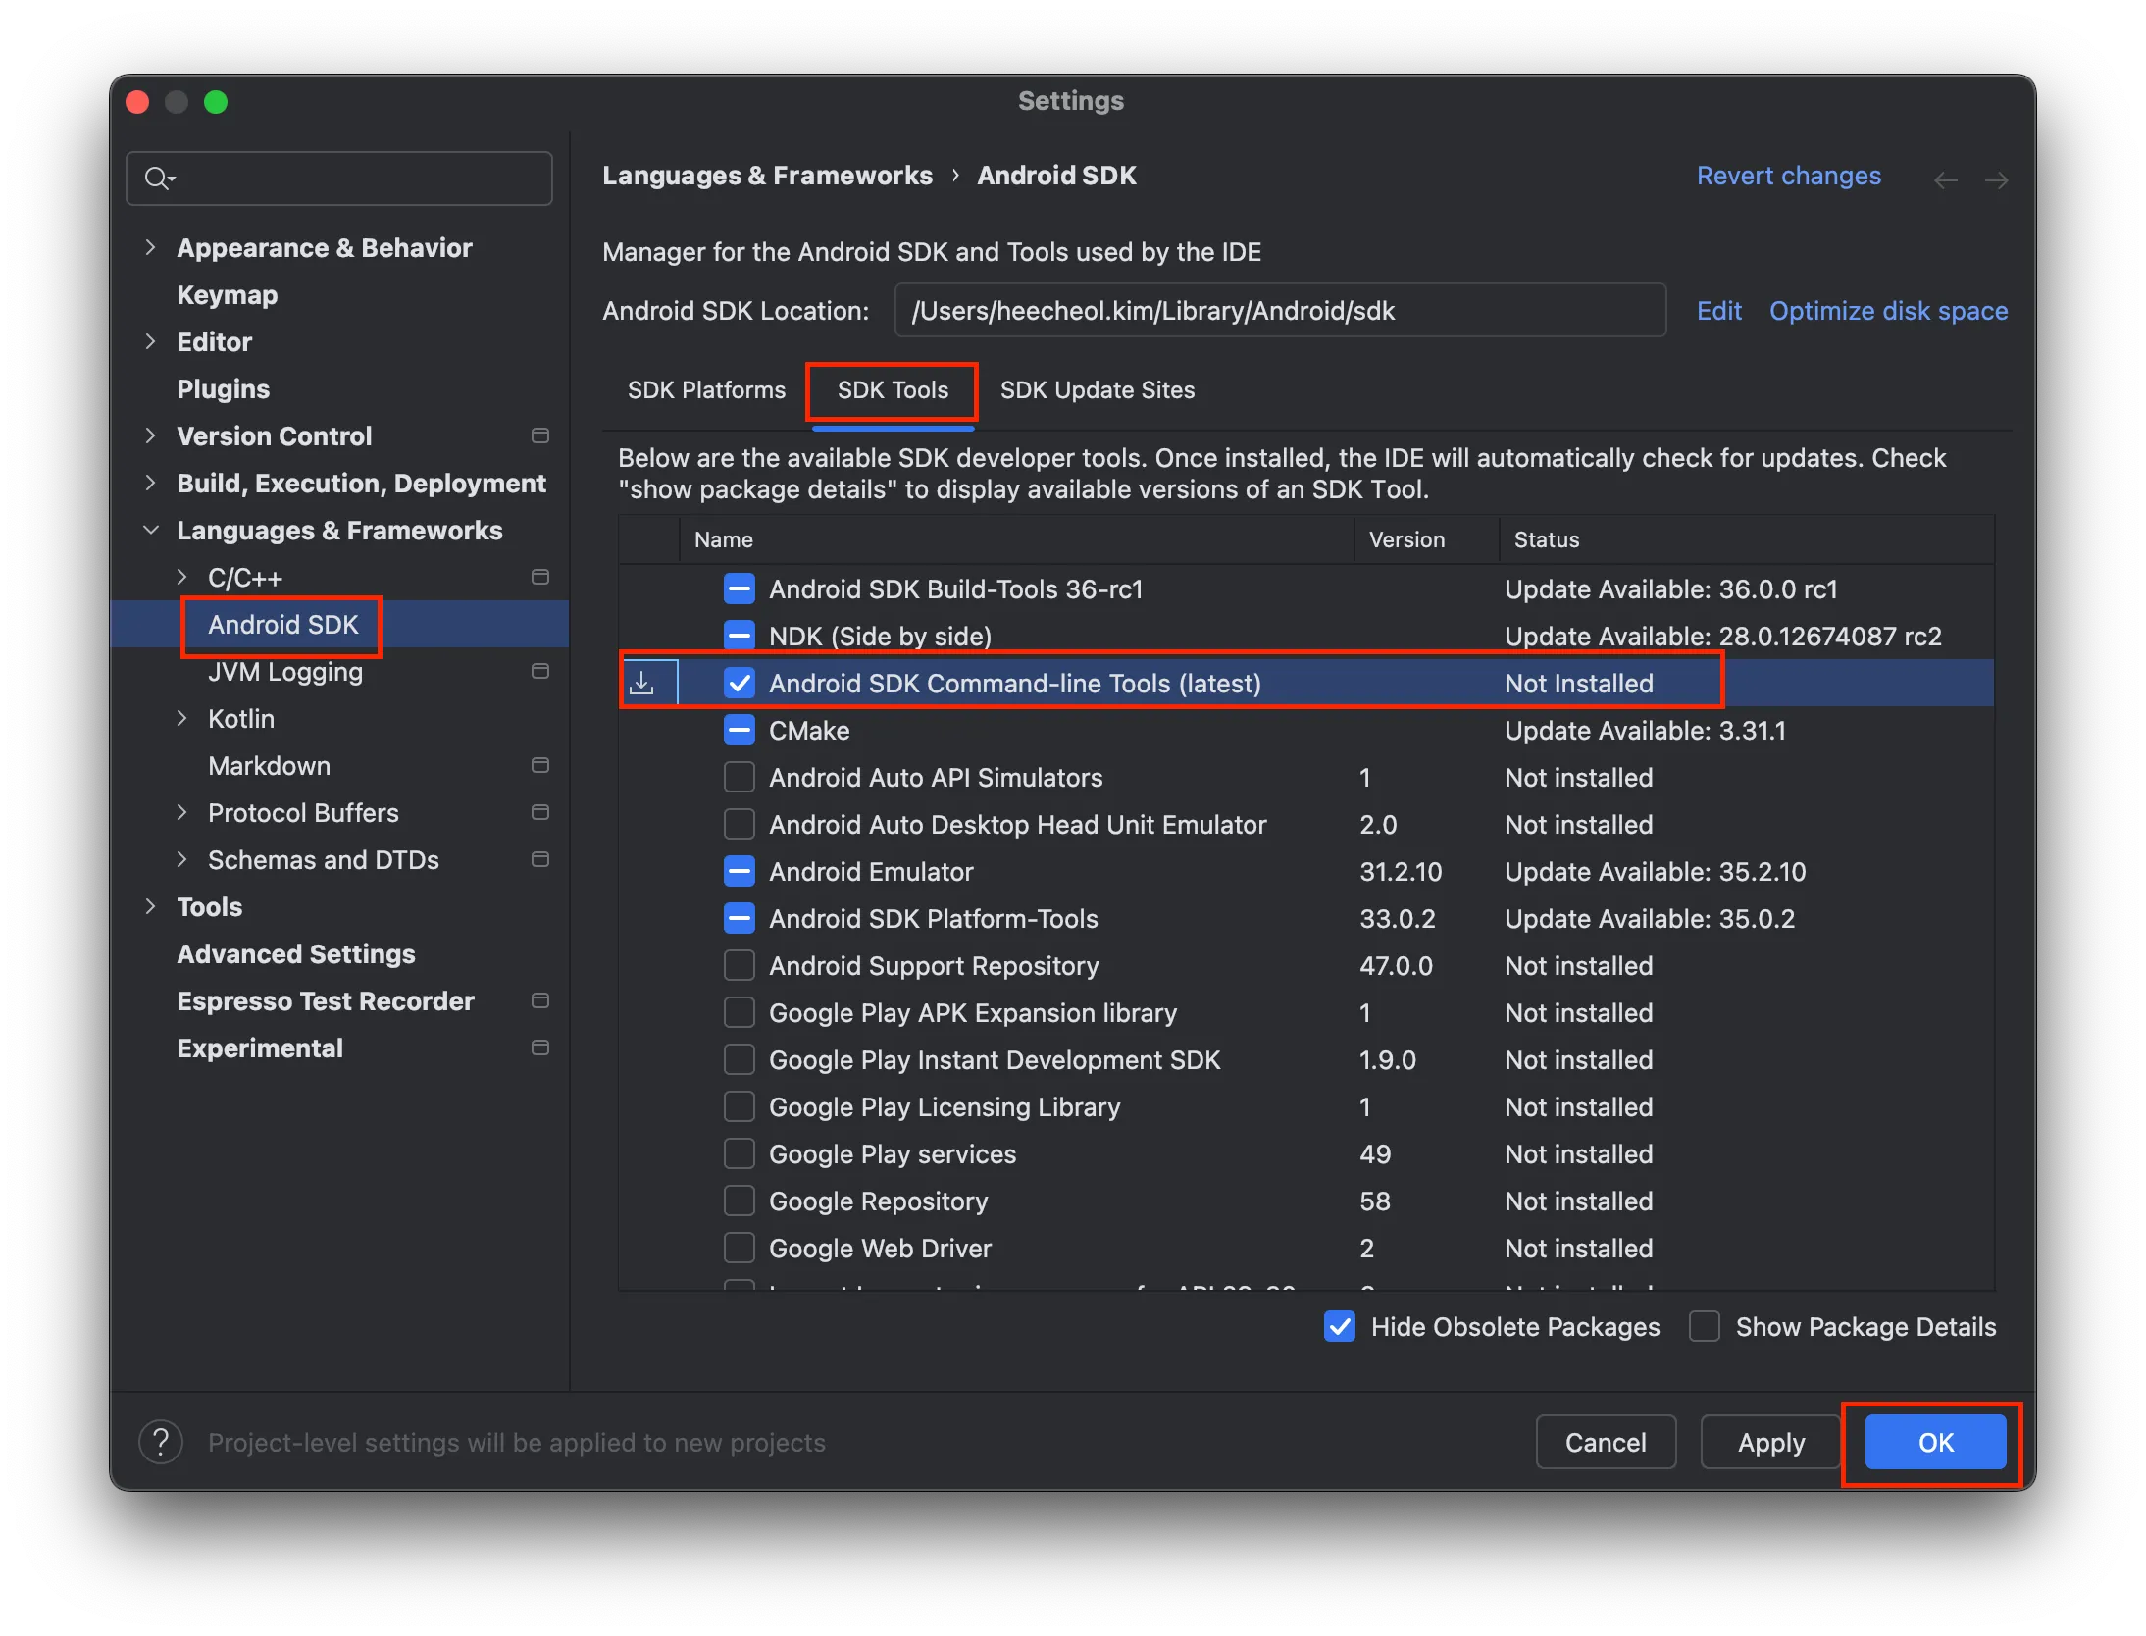2146x1636 pixels.
Task: Click the back navigation arrow
Action: [x=1945, y=180]
